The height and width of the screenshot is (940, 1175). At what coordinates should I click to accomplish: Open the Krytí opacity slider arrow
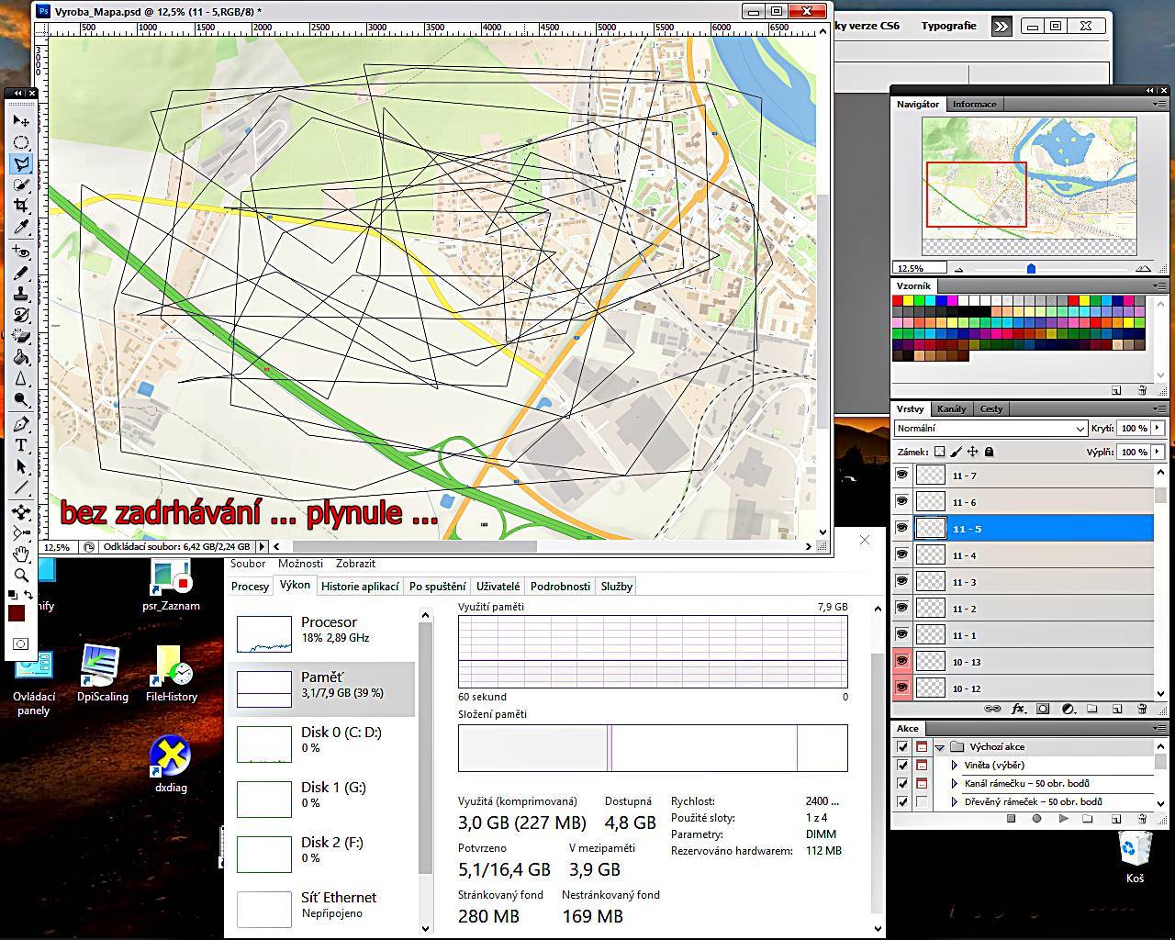pos(1158,429)
